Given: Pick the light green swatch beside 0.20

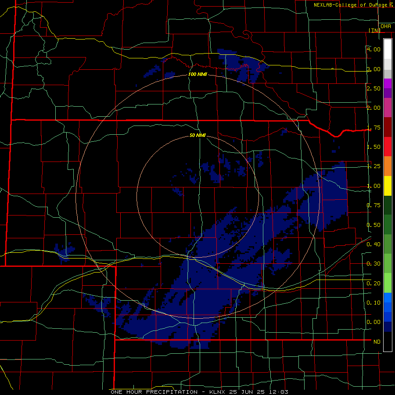Looking at the screenshot, I should point(388,283).
